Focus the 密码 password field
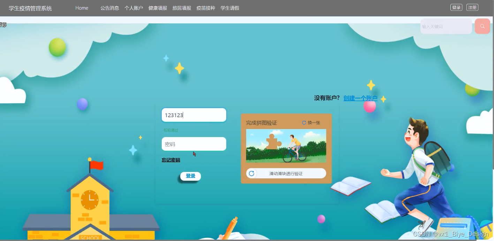Image resolution: width=494 pixels, height=241 pixels. [x=194, y=144]
